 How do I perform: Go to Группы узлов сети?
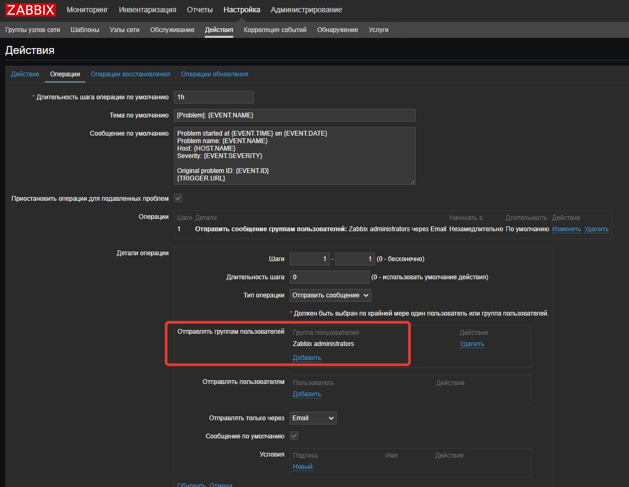point(33,30)
